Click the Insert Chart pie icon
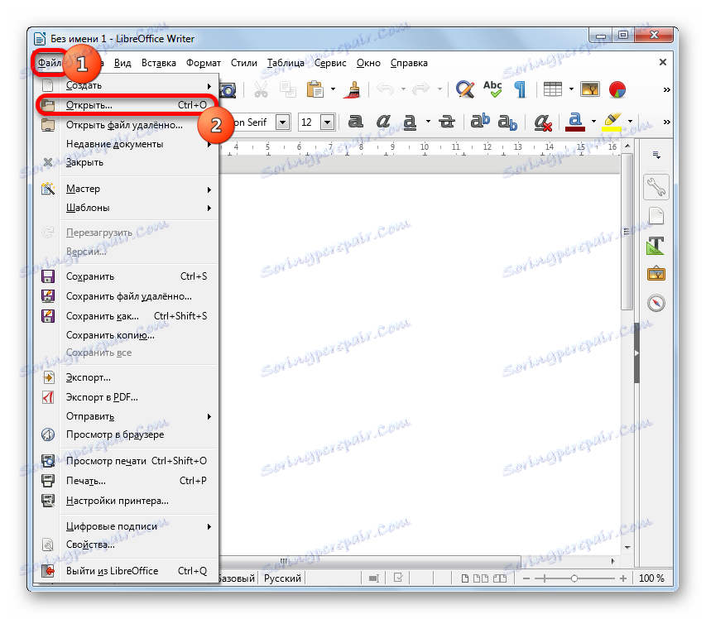 617,89
